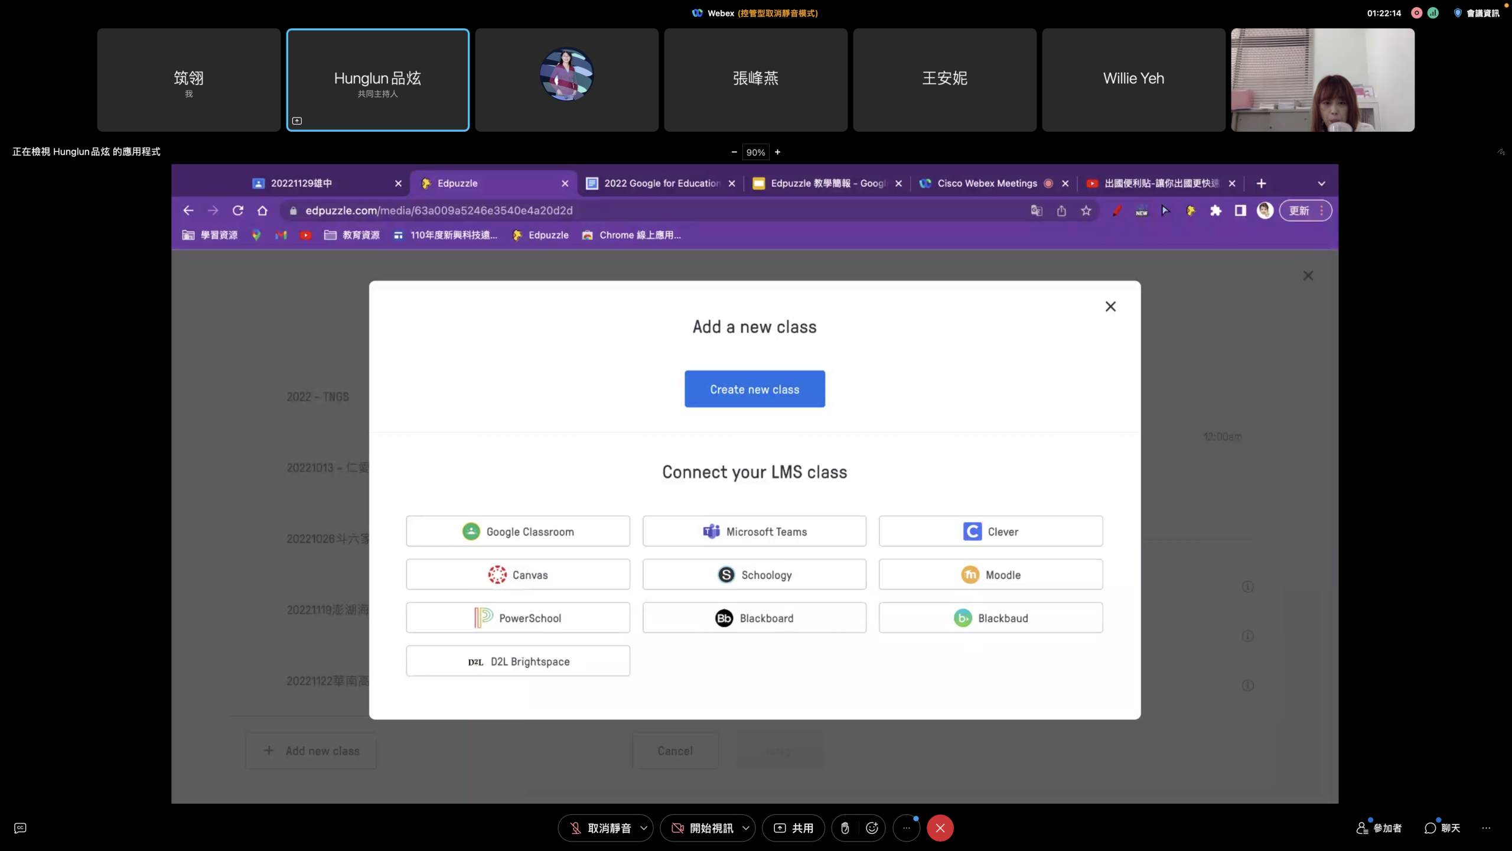Screen dimensions: 1512x851
Task: Click the 90% zoom level field
Action: tap(755, 152)
